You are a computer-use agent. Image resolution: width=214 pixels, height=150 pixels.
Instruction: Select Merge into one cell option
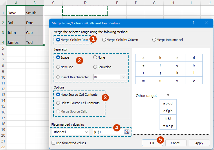167,40
